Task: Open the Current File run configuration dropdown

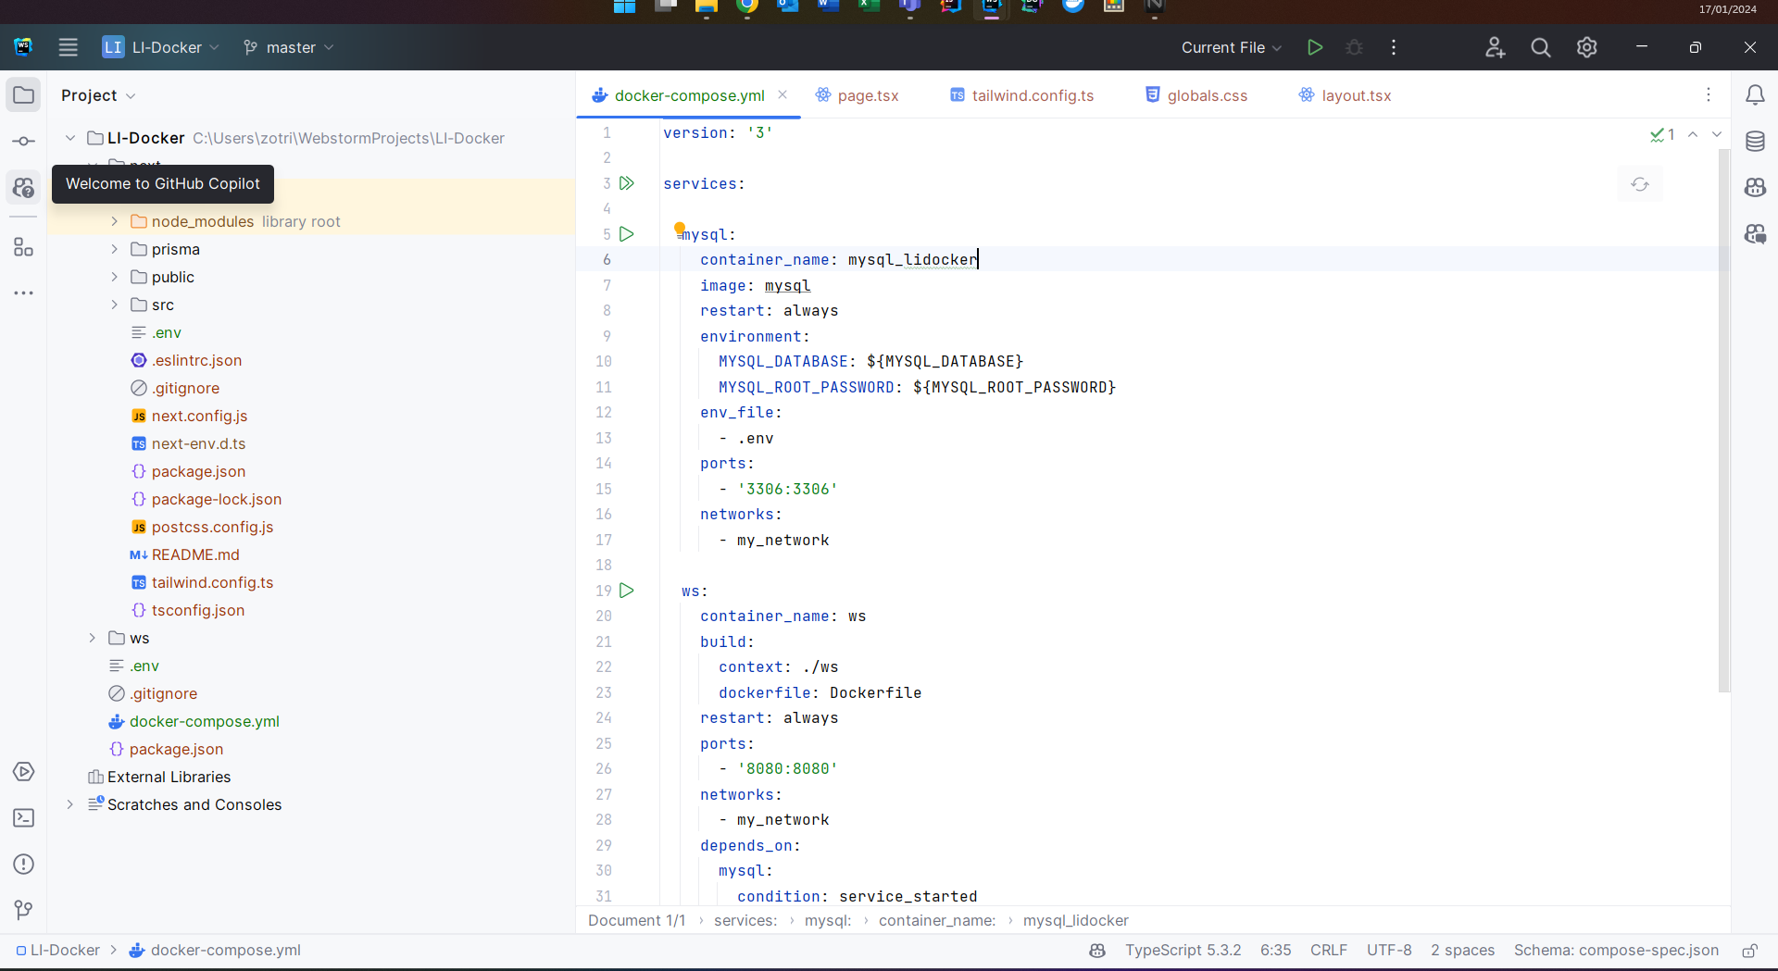Action: 1231,47
